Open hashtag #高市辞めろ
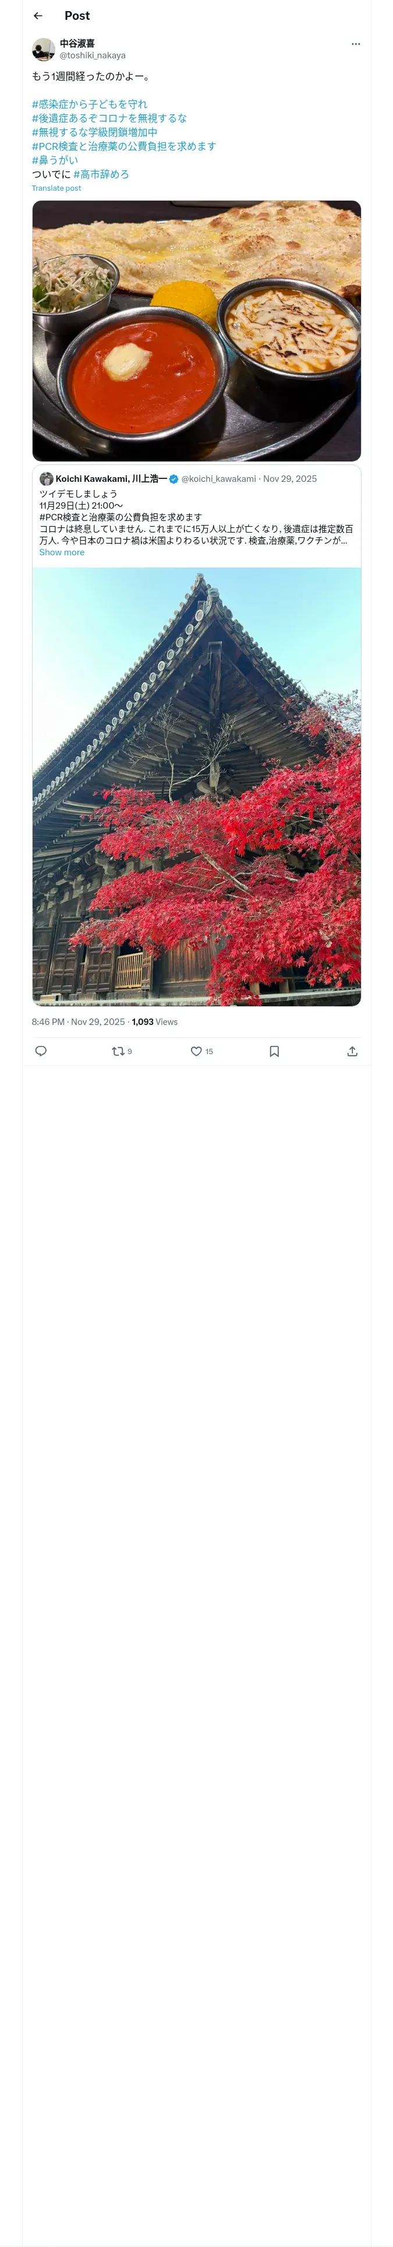Image resolution: width=393 pixels, height=2247 pixels. pyautogui.click(x=101, y=174)
